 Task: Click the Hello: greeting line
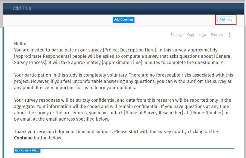(19, 43)
